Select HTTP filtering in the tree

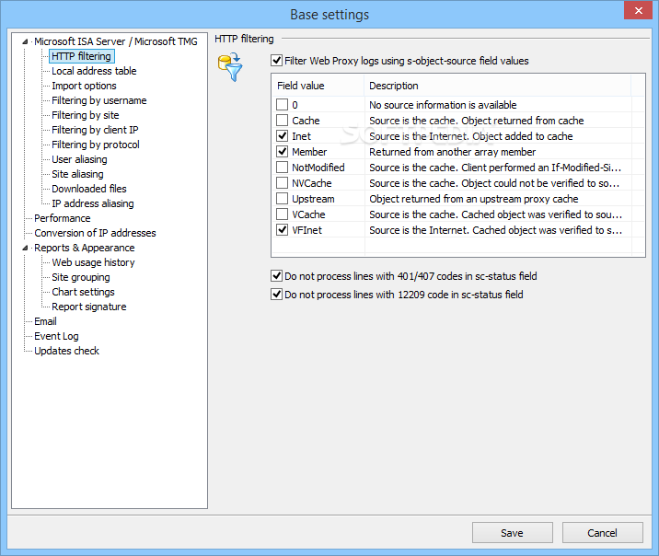(x=82, y=56)
